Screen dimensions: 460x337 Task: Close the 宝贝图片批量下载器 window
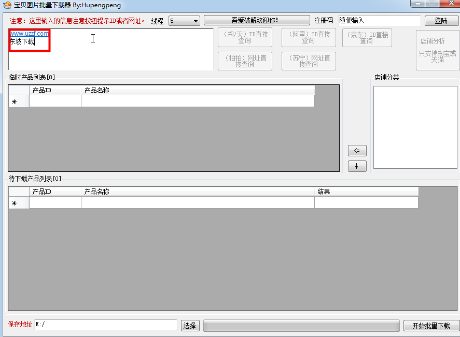click(x=451, y=3)
